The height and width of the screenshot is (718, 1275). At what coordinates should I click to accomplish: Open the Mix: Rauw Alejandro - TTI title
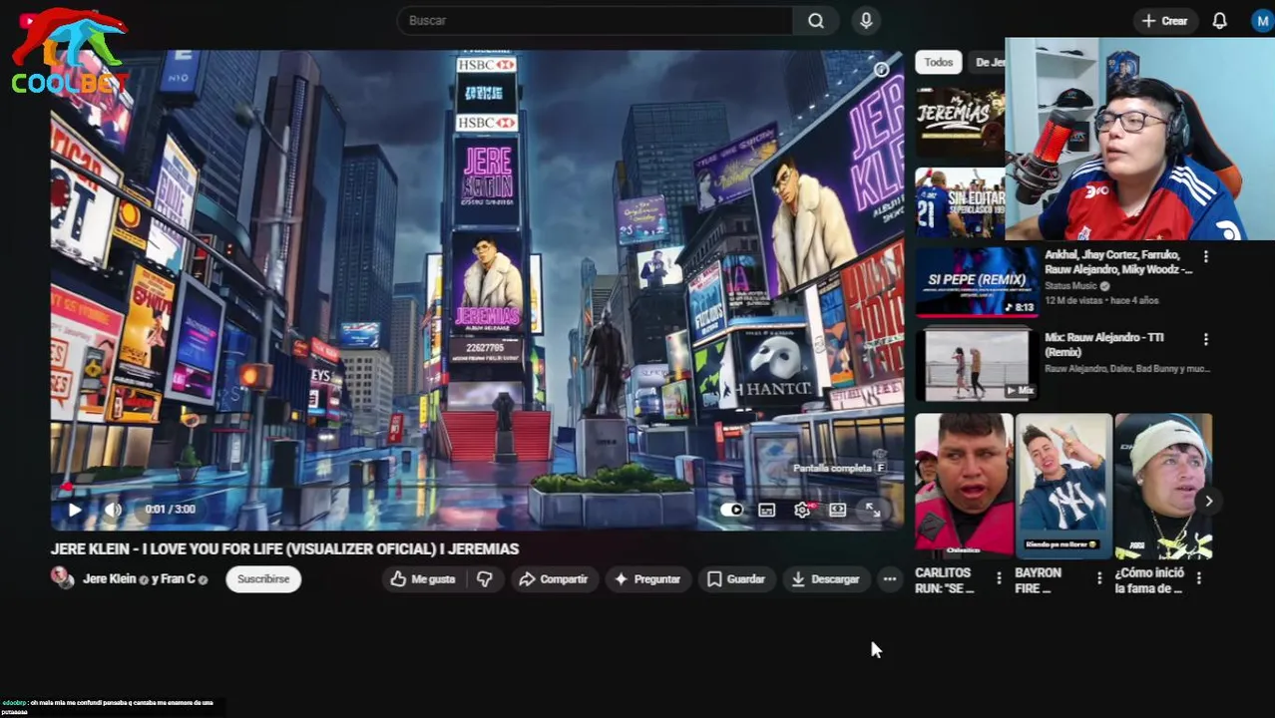(1104, 345)
